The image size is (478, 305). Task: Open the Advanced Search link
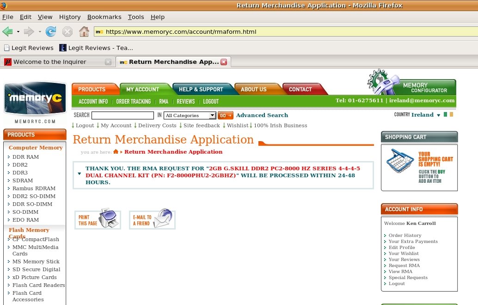pos(262,115)
